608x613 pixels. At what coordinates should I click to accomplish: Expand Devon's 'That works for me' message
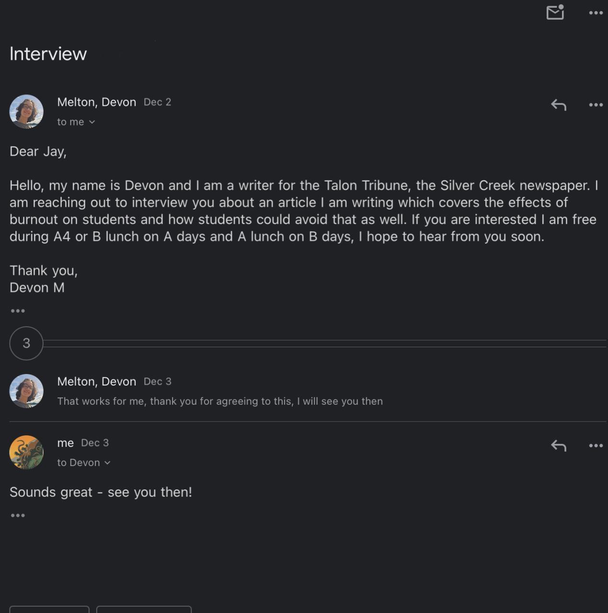[x=220, y=401]
